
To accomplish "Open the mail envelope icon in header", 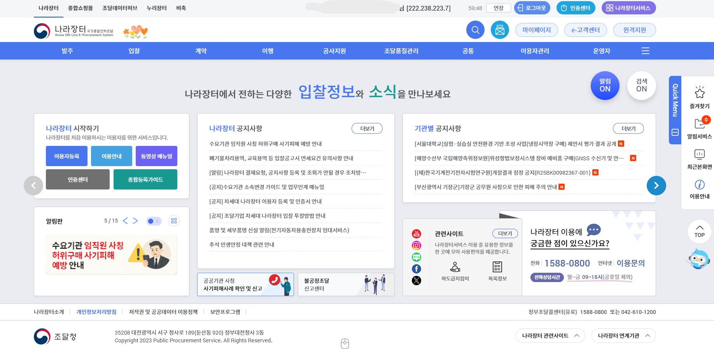I will tap(500, 30).
